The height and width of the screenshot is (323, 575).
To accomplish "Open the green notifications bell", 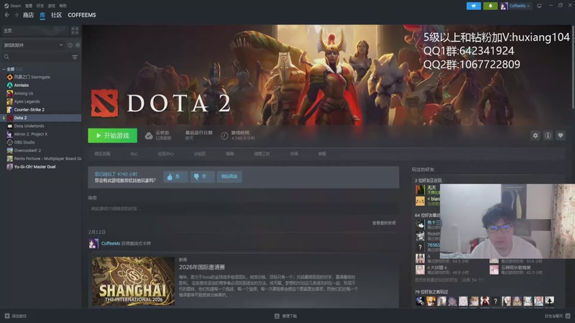I will pyautogui.click(x=490, y=6).
